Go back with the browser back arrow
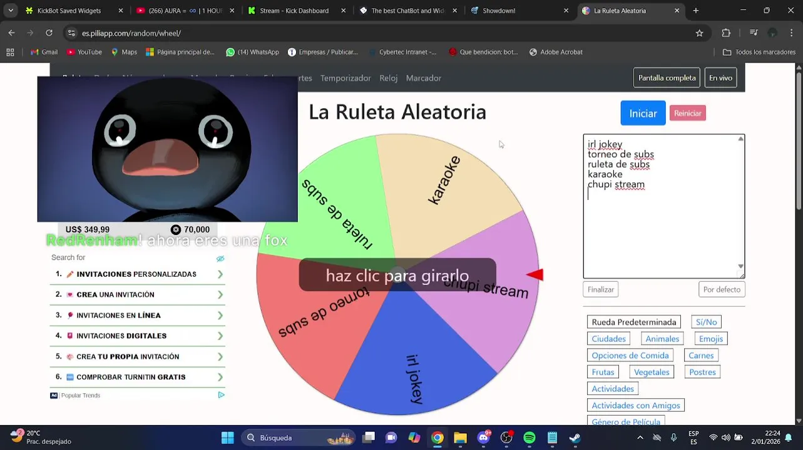Image resolution: width=803 pixels, height=450 pixels. (x=11, y=33)
